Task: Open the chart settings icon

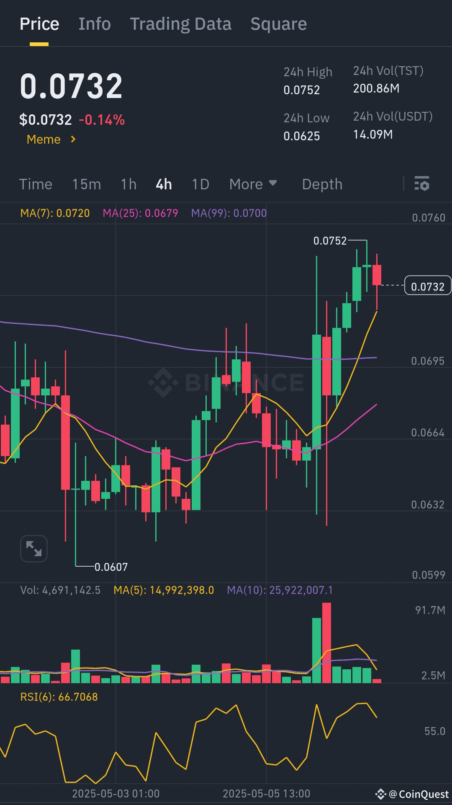Action: coord(422,184)
